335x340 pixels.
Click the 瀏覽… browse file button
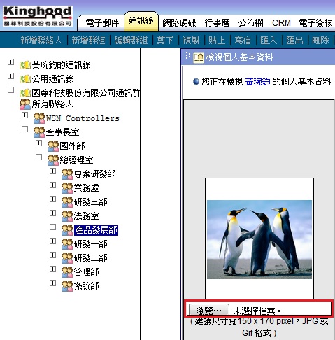tap(208, 310)
